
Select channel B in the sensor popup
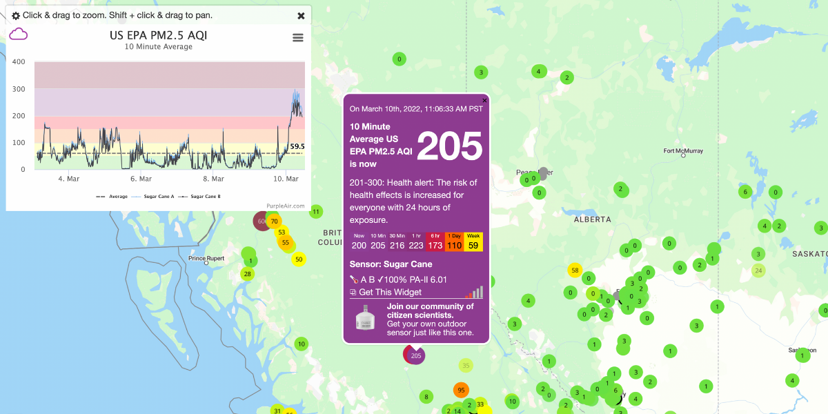[373, 279]
